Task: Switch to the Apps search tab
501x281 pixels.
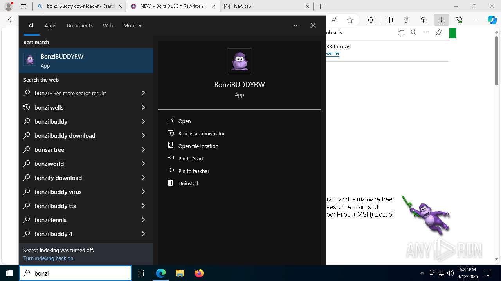Action: point(50,25)
